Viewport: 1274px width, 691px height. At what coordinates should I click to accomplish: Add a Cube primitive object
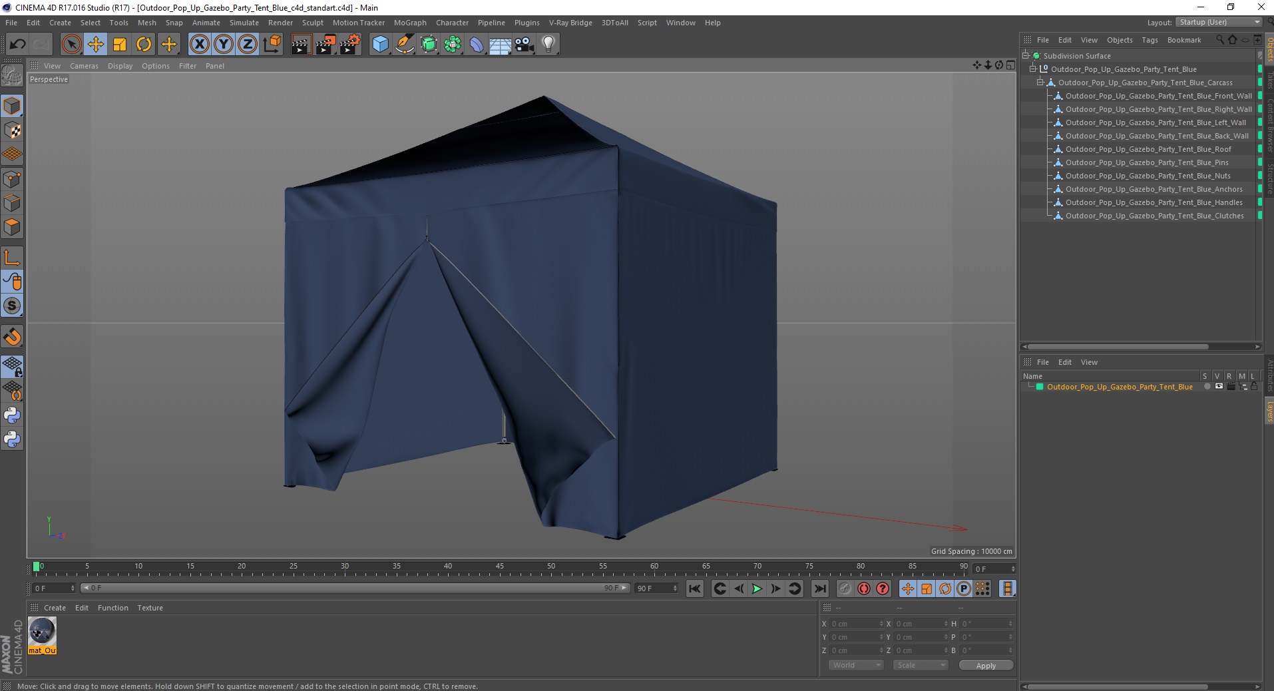(x=380, y=45)
